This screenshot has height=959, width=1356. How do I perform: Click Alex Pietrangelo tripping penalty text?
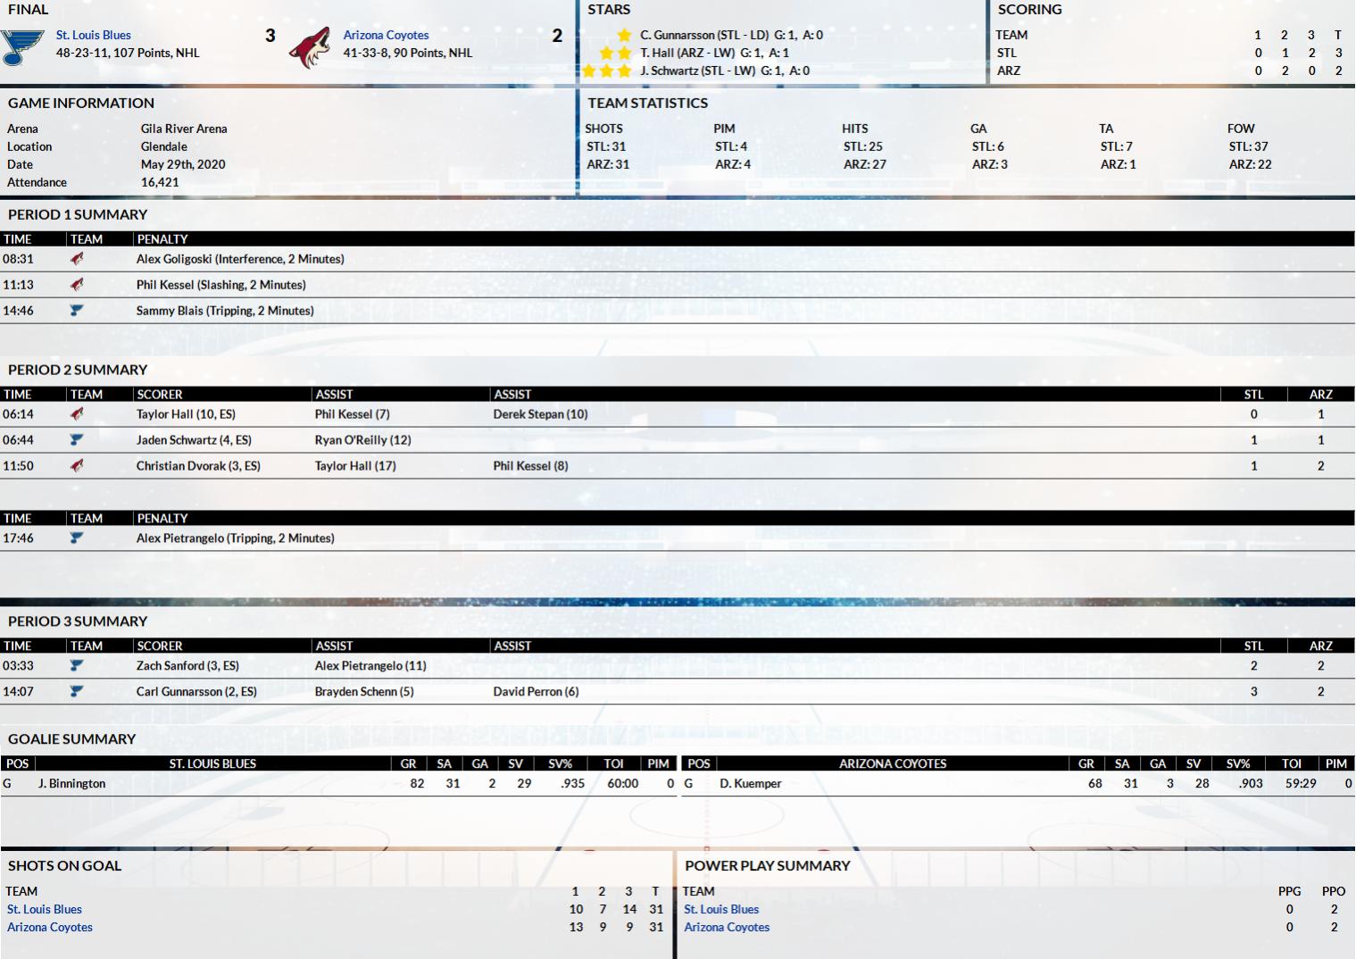click(x=236, y=538)
